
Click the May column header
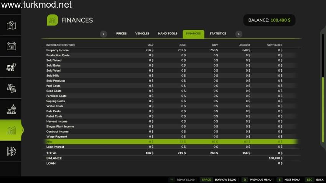pos(150,45)
